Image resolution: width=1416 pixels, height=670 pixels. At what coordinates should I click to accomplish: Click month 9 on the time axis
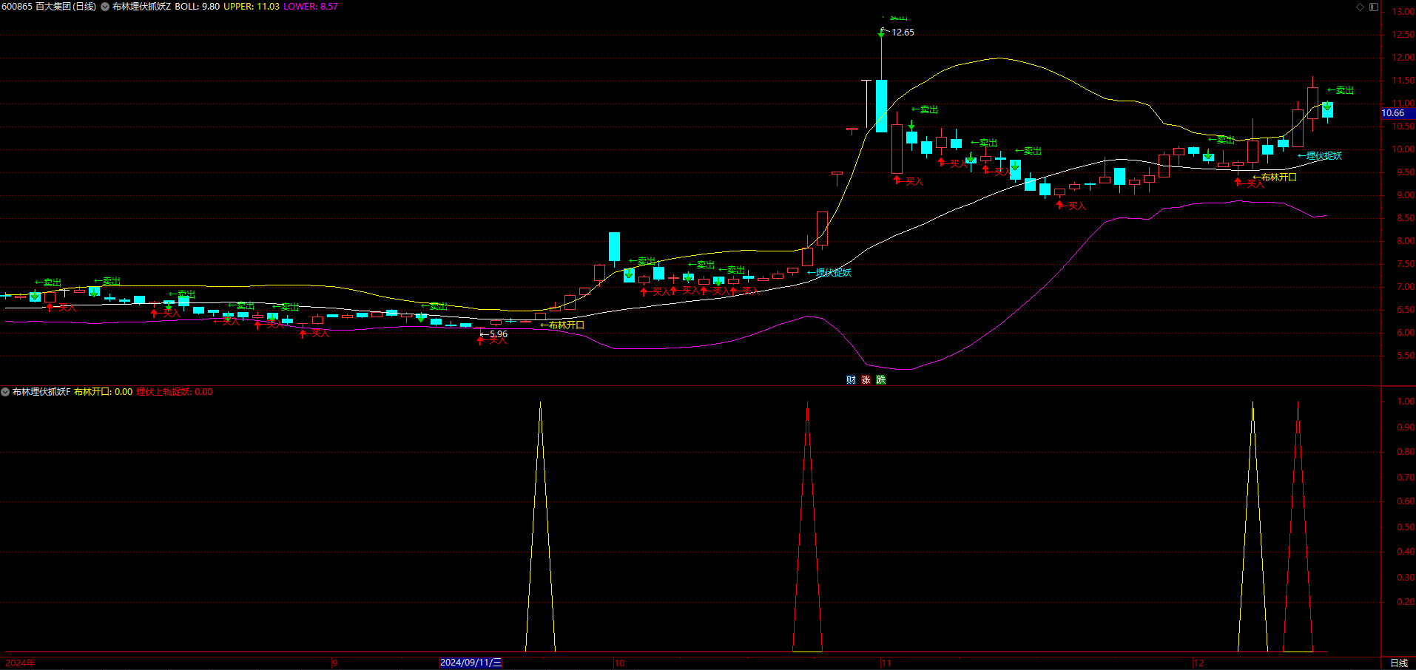click(x=335, y=663)
